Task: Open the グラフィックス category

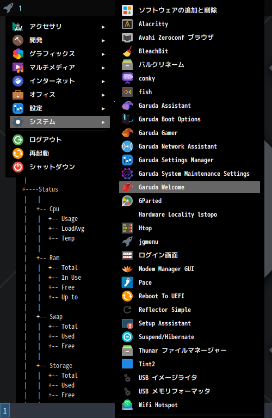Action: (60, 53)
